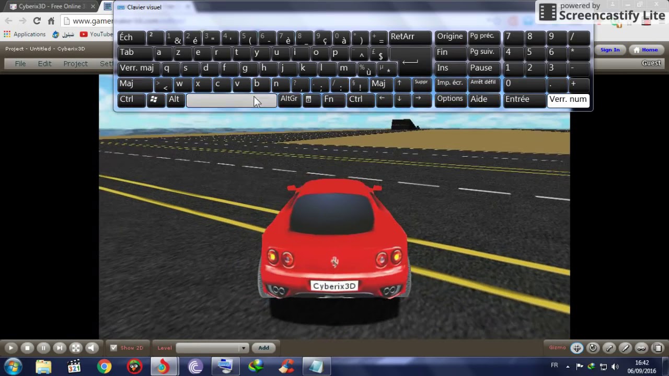Click the step-forward playback button
The height and width of the screenshot is (376, 669).
click(60, 348)
